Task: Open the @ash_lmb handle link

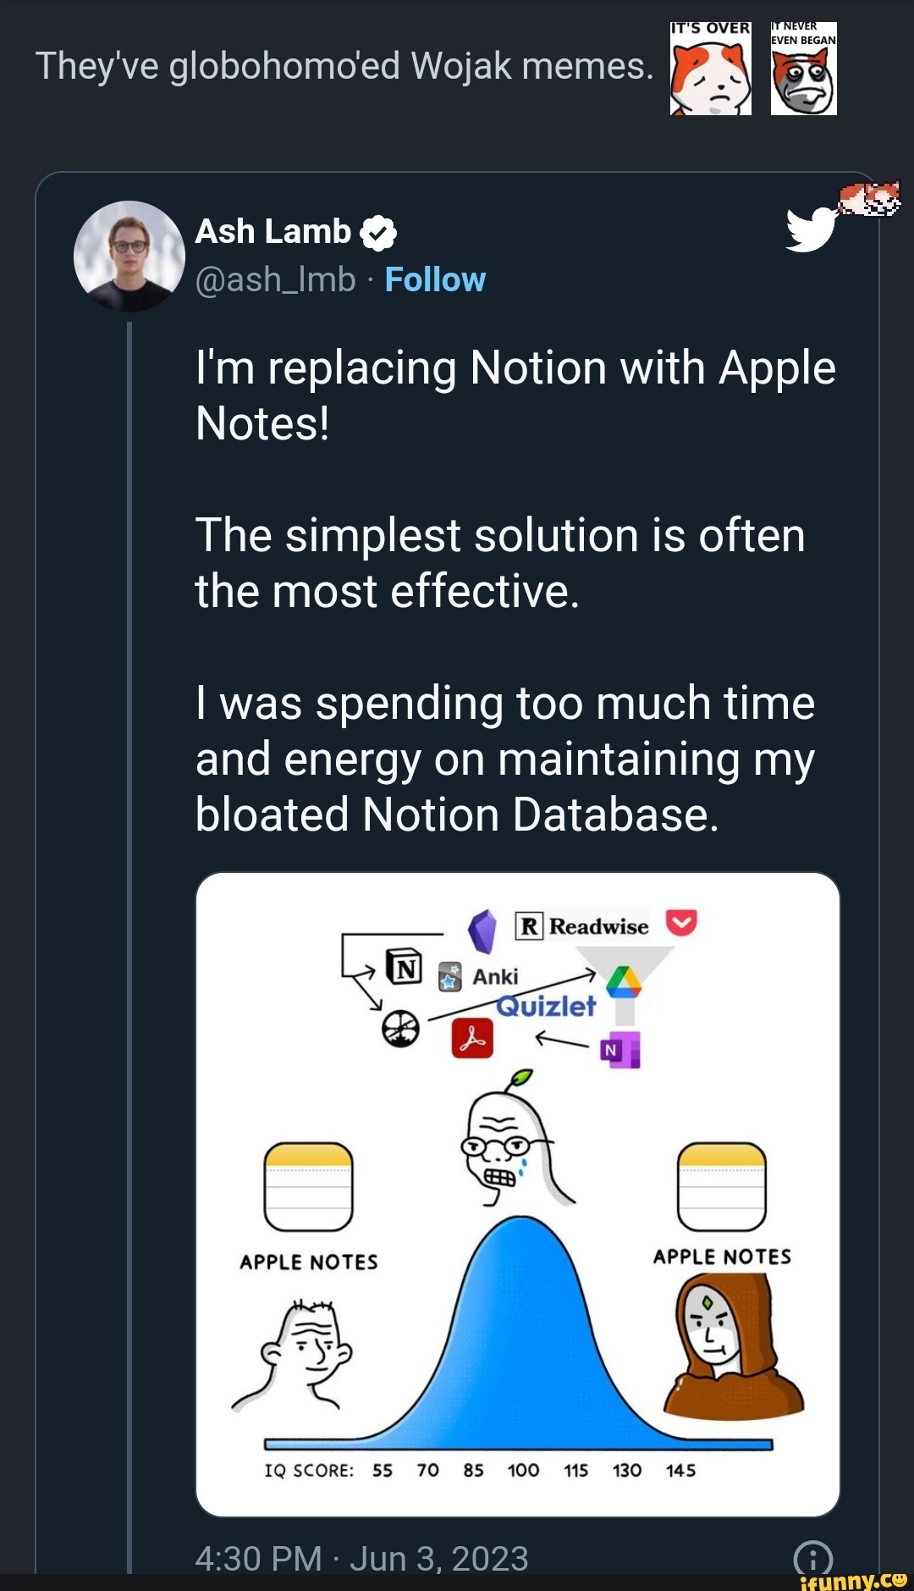Action: 275,279
